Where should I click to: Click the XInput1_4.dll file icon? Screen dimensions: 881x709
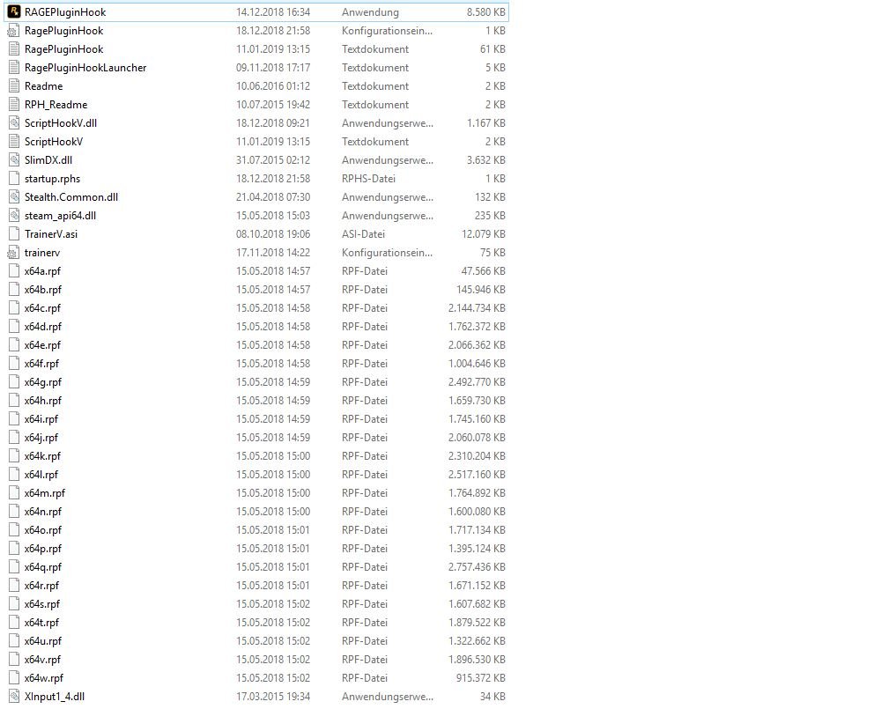14,697
